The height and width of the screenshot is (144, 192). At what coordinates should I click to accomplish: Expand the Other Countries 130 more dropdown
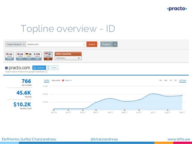(x=68, y=58)
